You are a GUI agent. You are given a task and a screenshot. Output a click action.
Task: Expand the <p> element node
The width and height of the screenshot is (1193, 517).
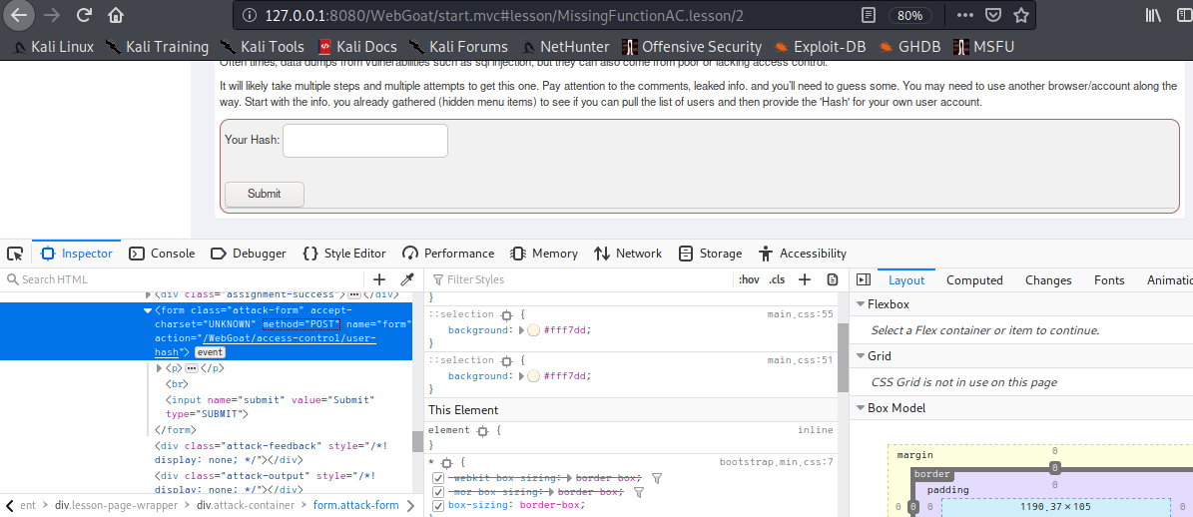(161, 368)
